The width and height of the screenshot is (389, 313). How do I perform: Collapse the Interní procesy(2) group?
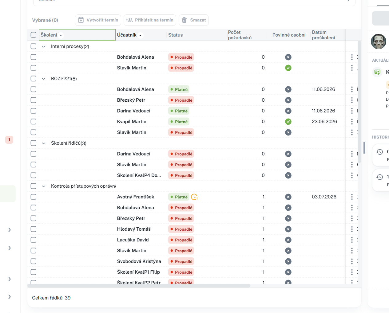(44, 46)
